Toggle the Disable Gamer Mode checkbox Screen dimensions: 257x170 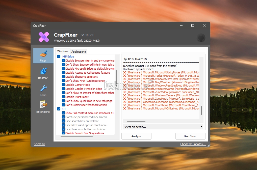tap(63, 85)
